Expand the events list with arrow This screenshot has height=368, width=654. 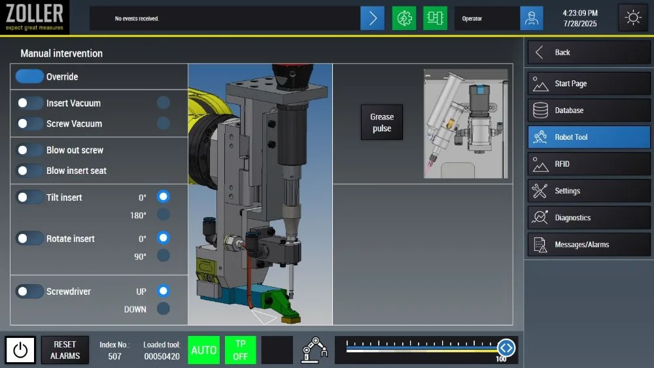tap(372, 18)
